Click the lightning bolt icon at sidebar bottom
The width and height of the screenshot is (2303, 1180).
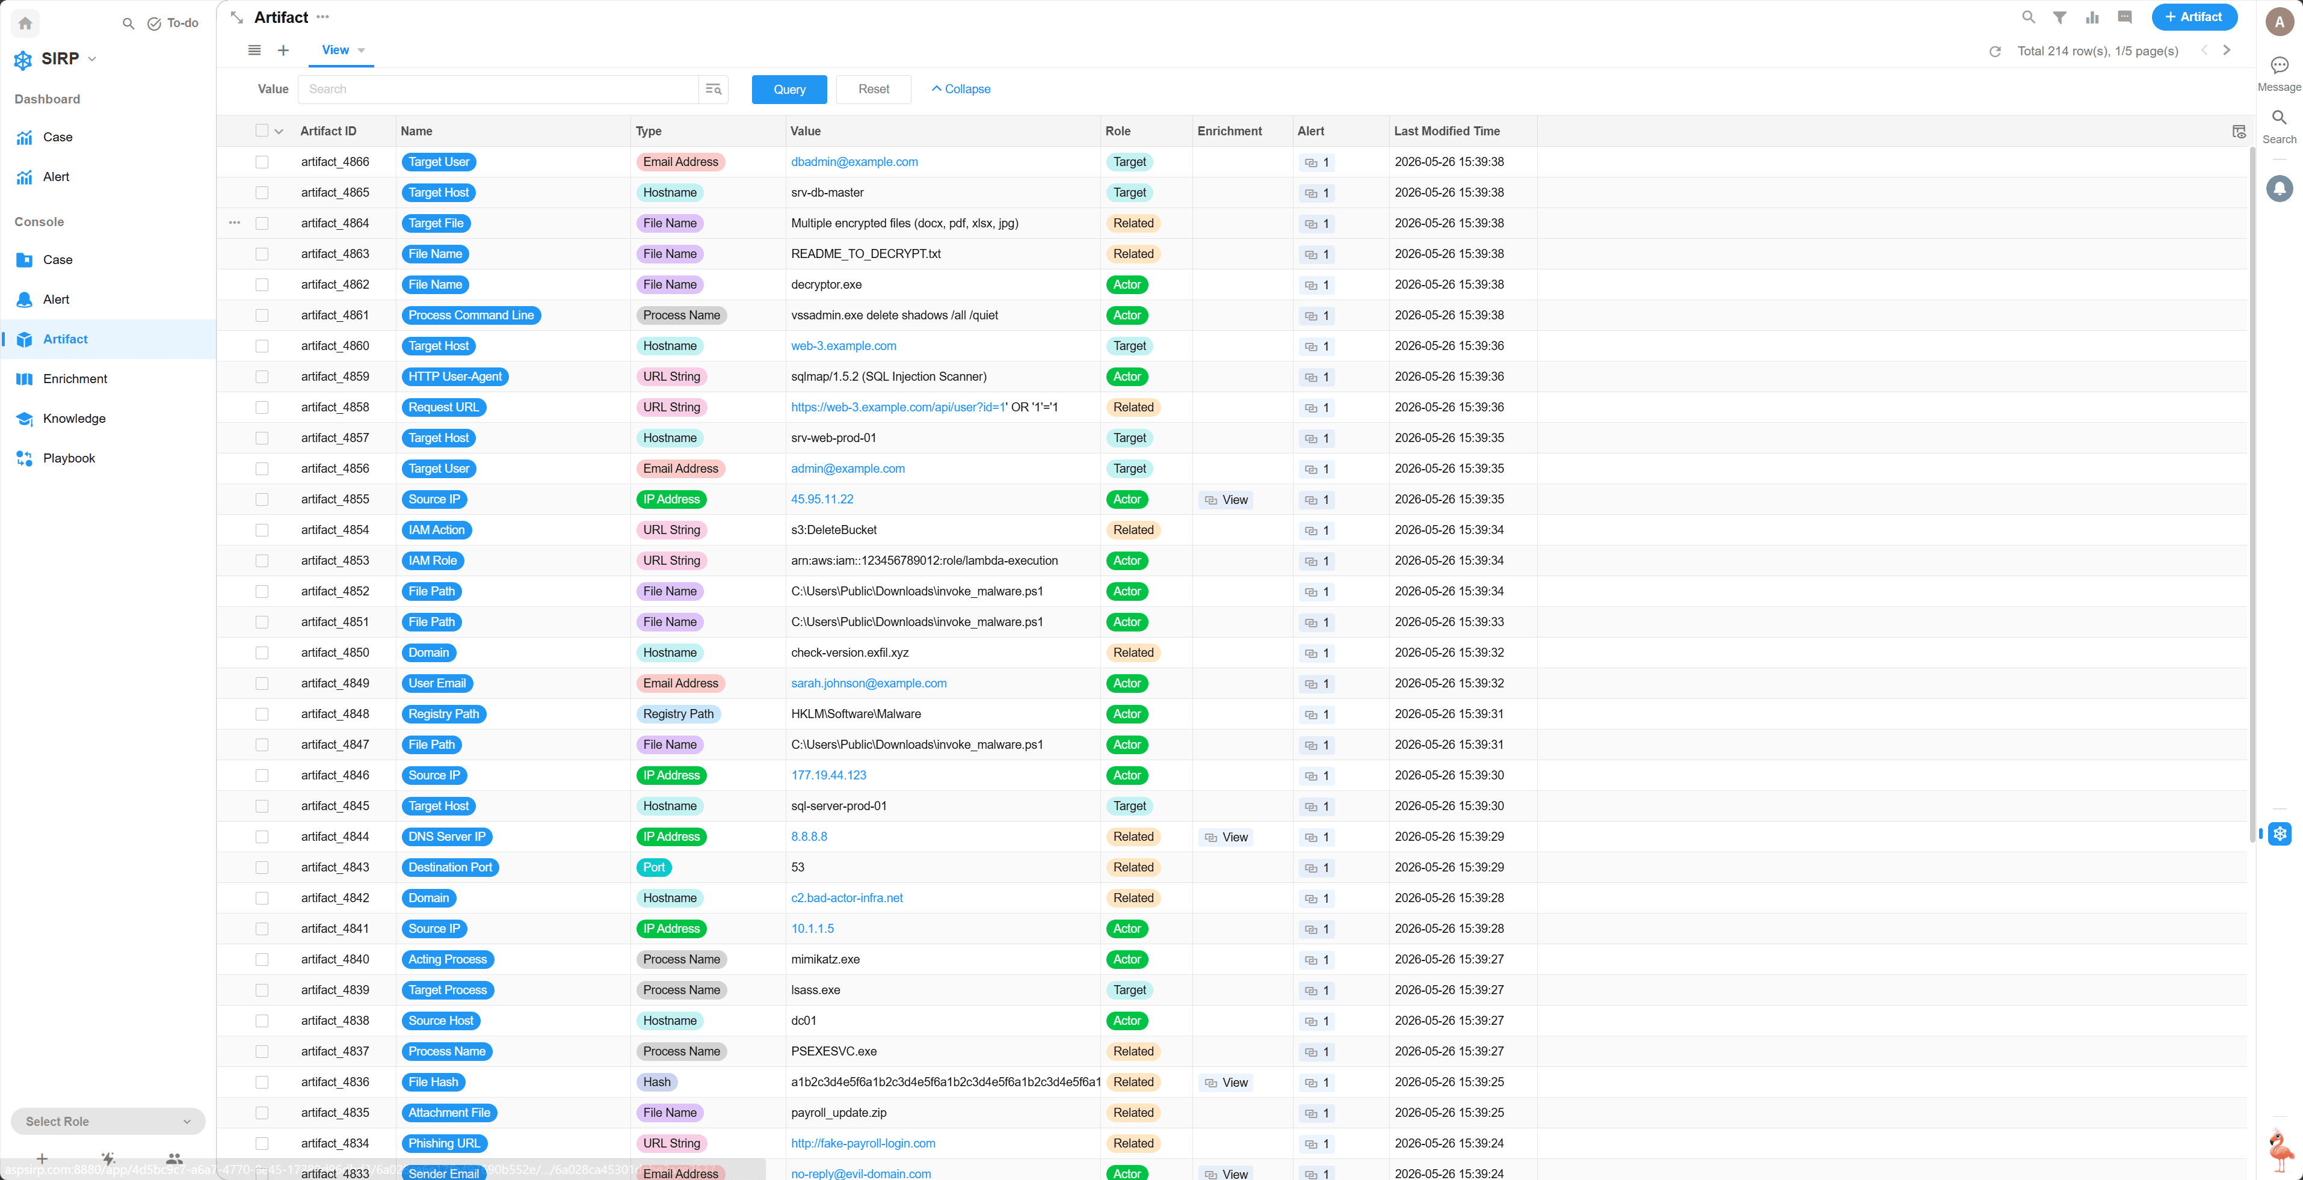tap(108, 1158)
